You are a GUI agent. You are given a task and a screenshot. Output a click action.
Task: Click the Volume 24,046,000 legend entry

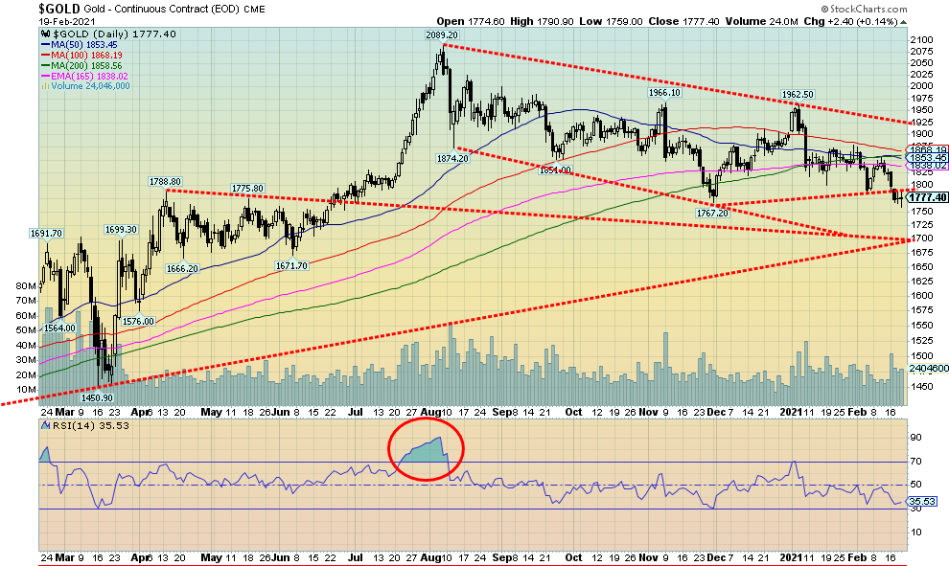(84, 86)
